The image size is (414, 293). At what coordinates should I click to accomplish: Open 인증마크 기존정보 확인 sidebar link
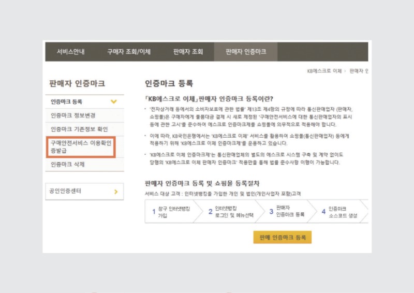[x=79, y=128]
